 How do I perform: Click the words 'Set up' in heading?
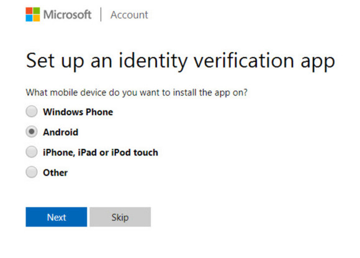[55, 61]
